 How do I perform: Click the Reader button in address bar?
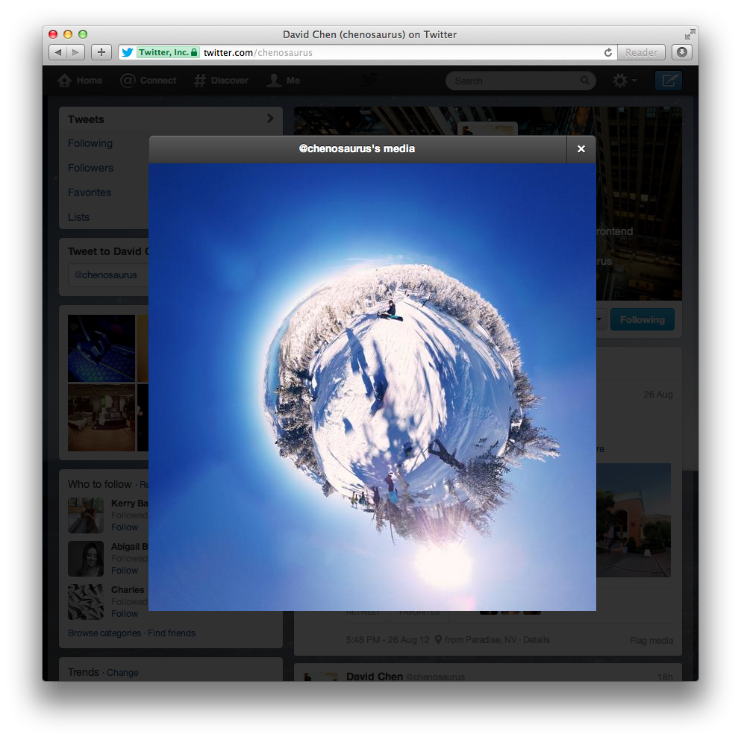point(641,52)
